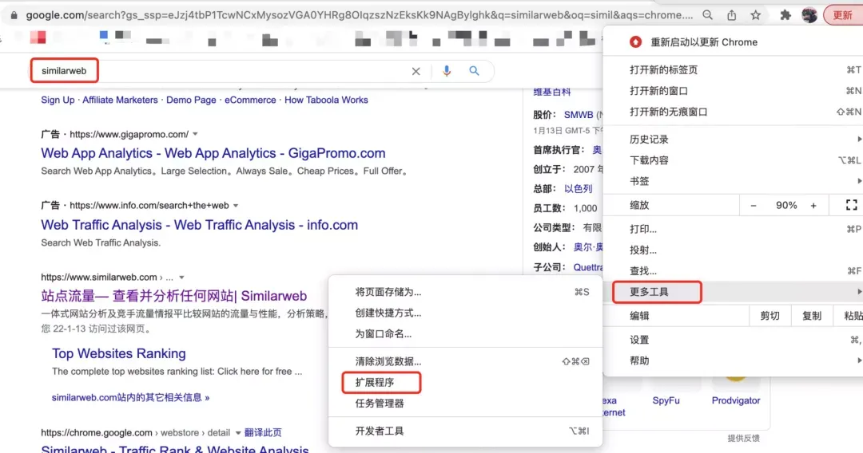
Task: Open the How Taboola Works link
Action: (x=326, y=100)
